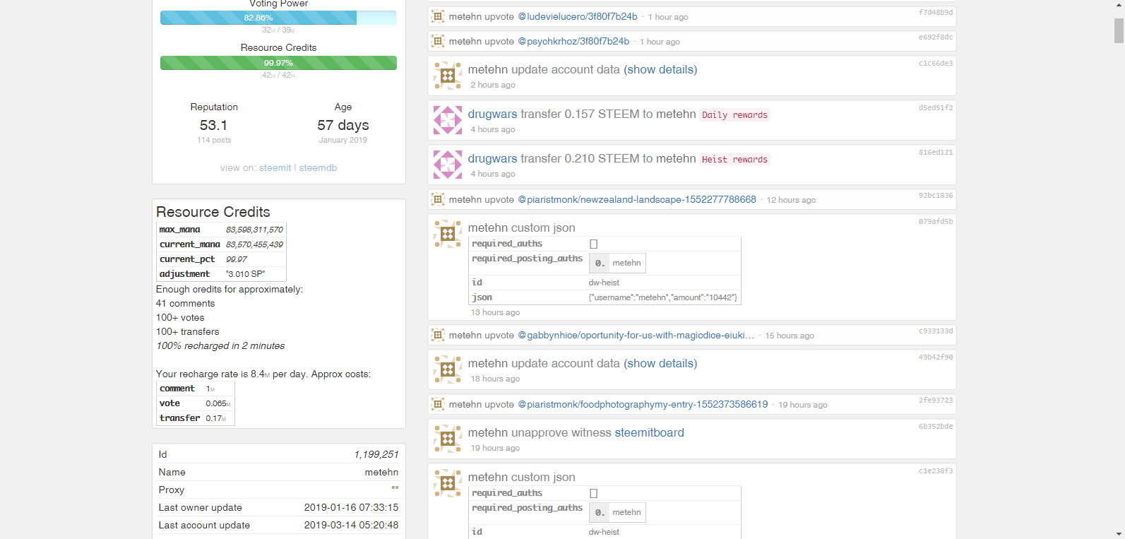Open metehn avatar on 2-hours-ago account update
This screenshot has width=1125, height=539.
tap(448, 76)
